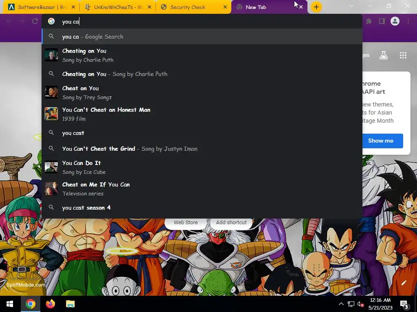Close the New Tab tab
This screenshot has width=417, height=312.
[301, 7]
